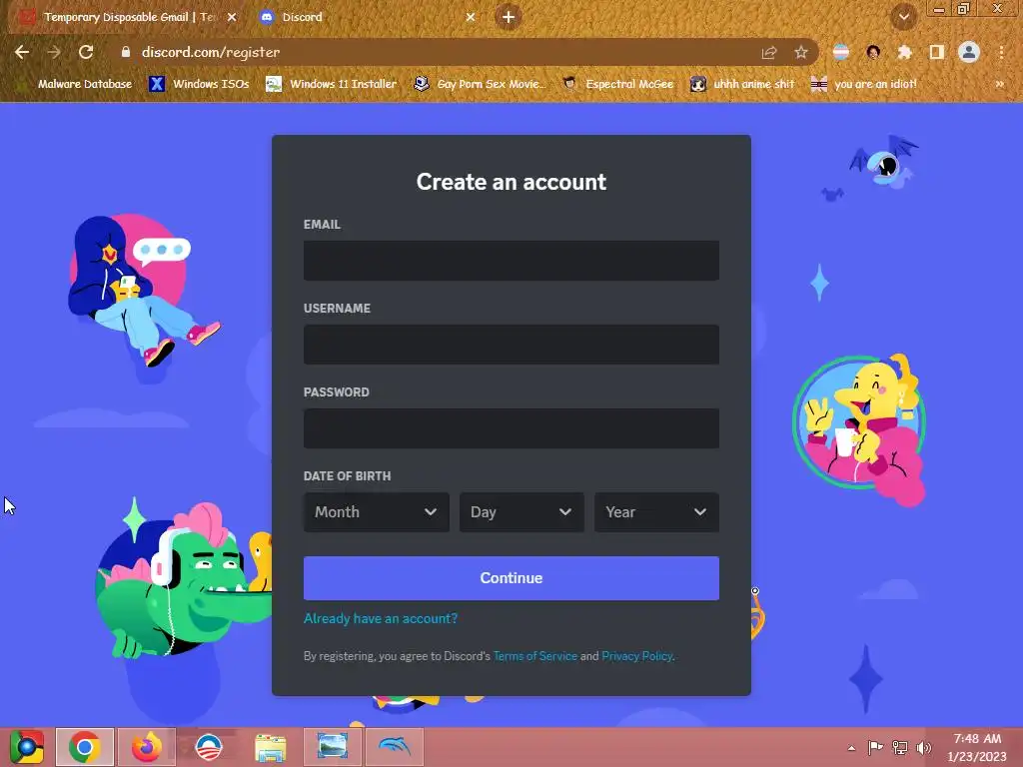Open the 'you are an idiot!' bookmark

[x=864, y=84]
